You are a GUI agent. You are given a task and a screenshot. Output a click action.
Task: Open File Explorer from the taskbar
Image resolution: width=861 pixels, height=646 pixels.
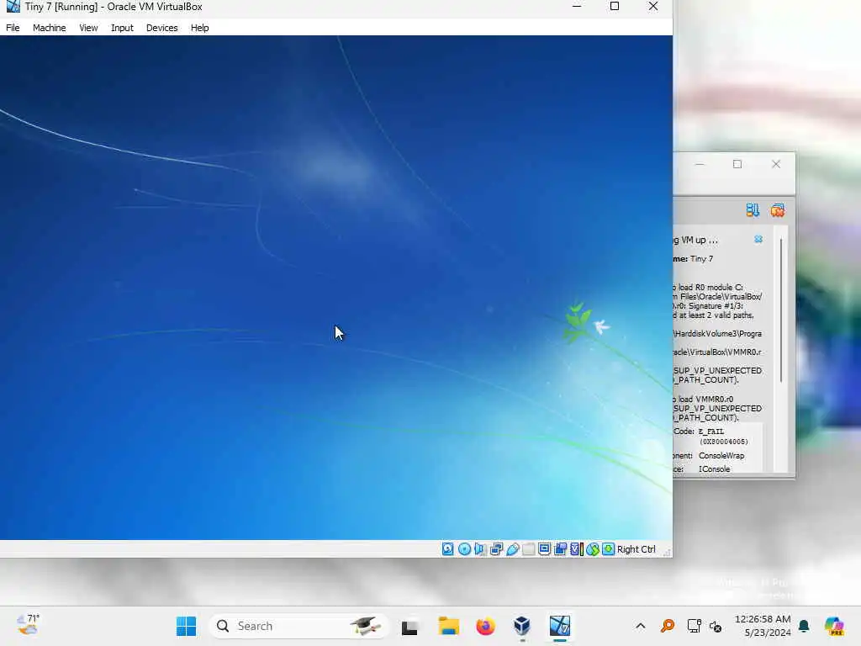[x=448, y=626]
